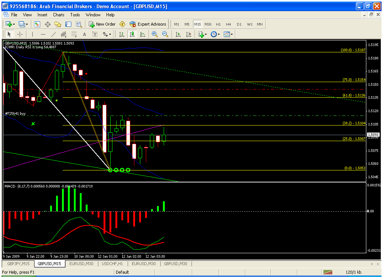The image size is (383, 277).
Task: Expand the New Chart dropdown arrow
Action: click(14, 24)
